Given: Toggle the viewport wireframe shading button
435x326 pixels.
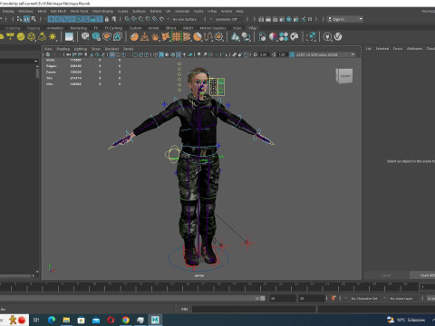Looking at the screenshot, I should click(x=156, y=54).
